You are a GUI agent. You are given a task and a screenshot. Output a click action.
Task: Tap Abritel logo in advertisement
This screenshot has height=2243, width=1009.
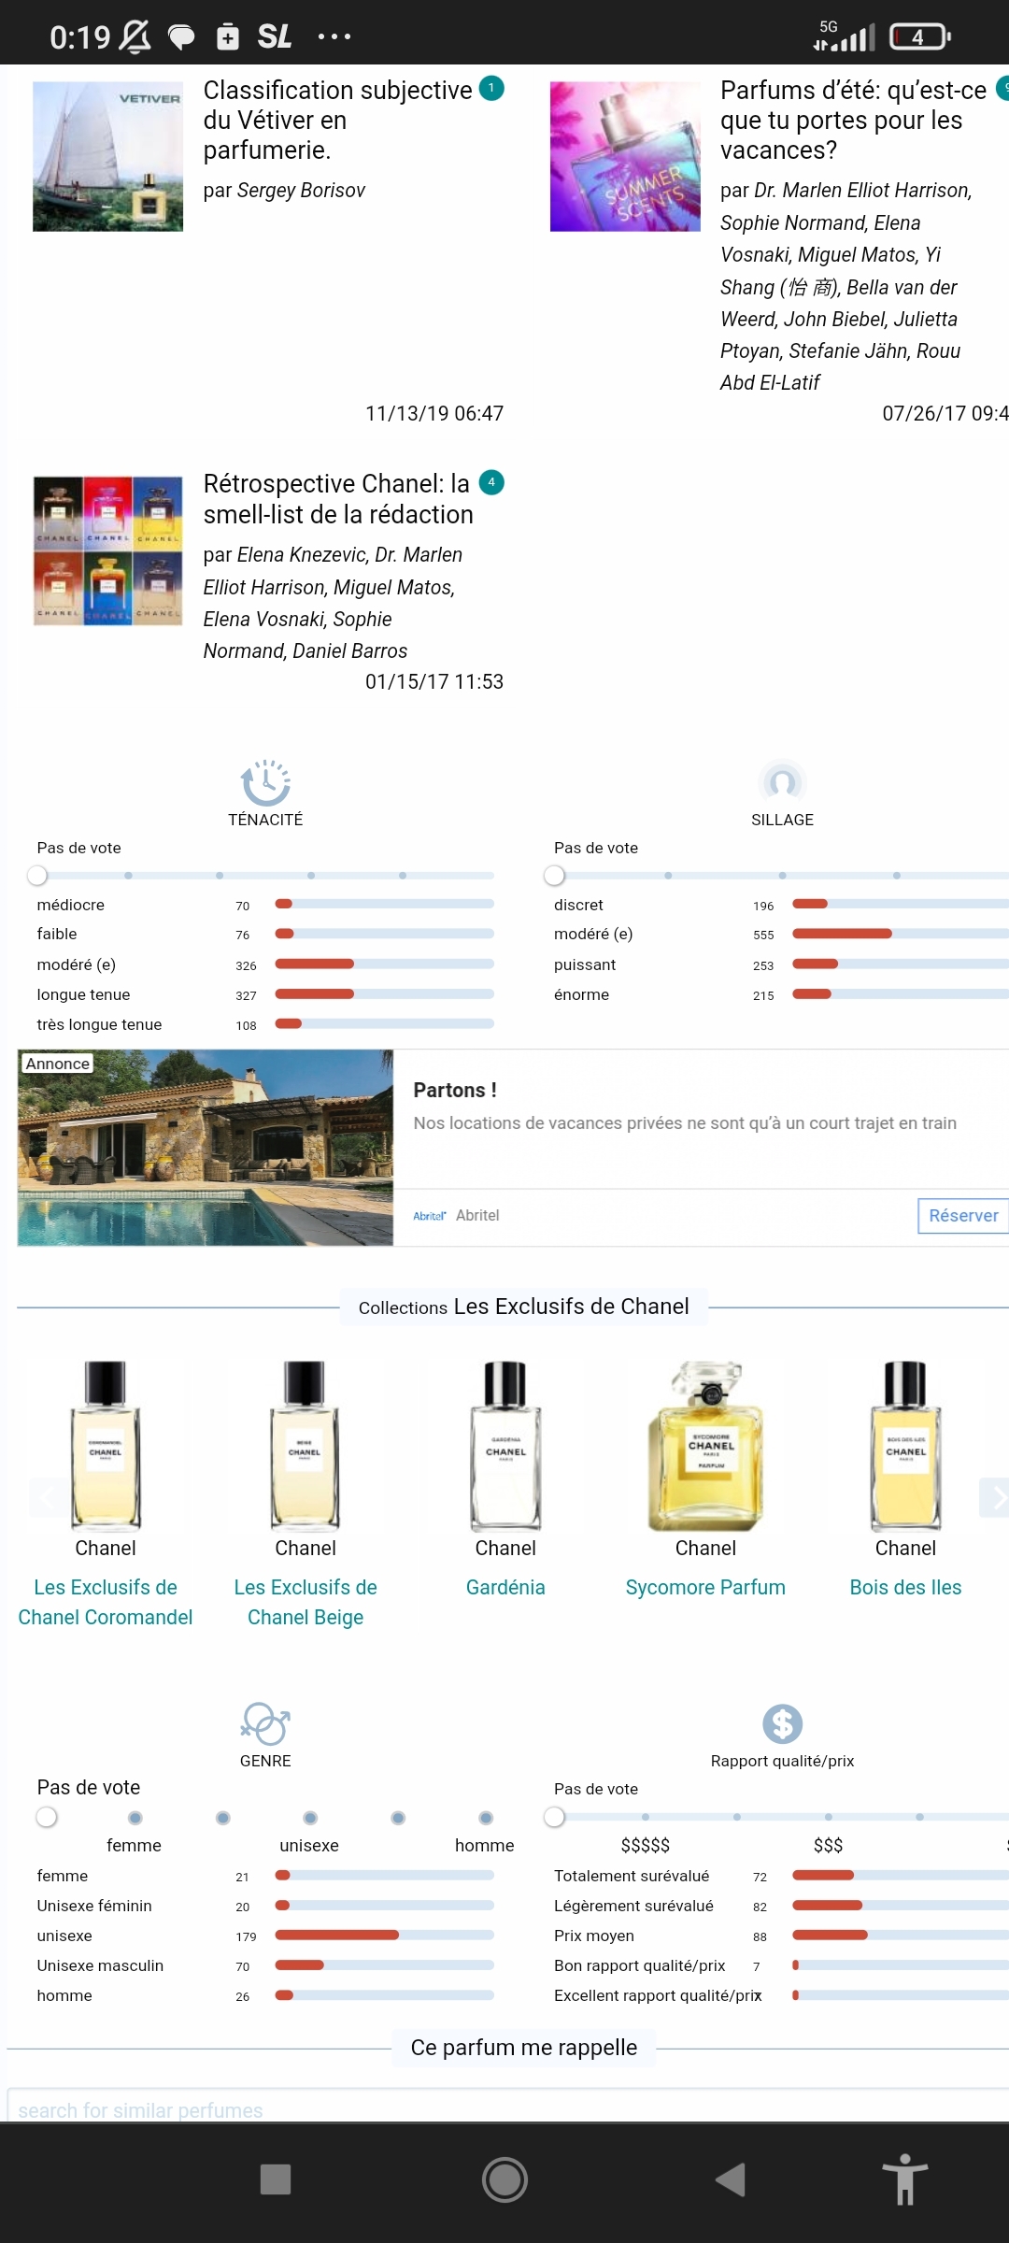(x=430, y=1216)
